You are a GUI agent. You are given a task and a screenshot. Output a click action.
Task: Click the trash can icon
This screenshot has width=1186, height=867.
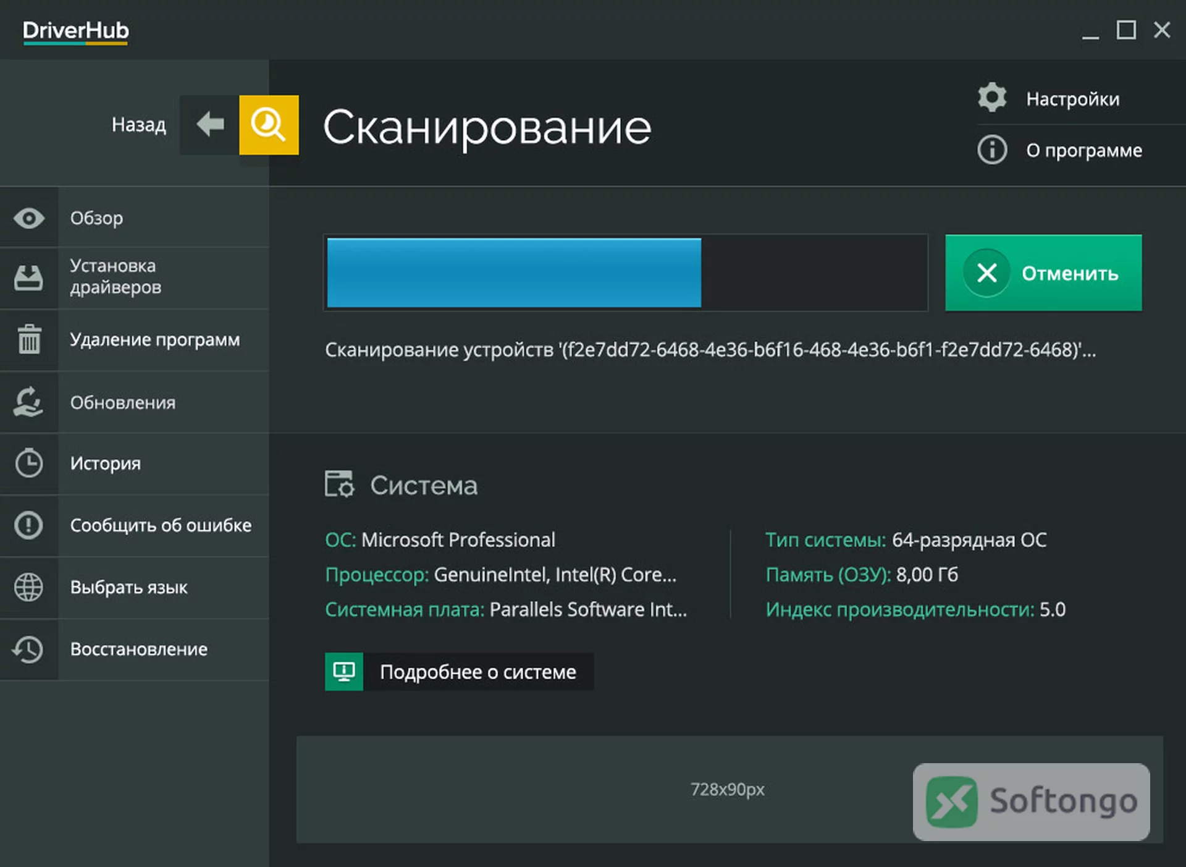pyautogui.click(x=29, y=339)
